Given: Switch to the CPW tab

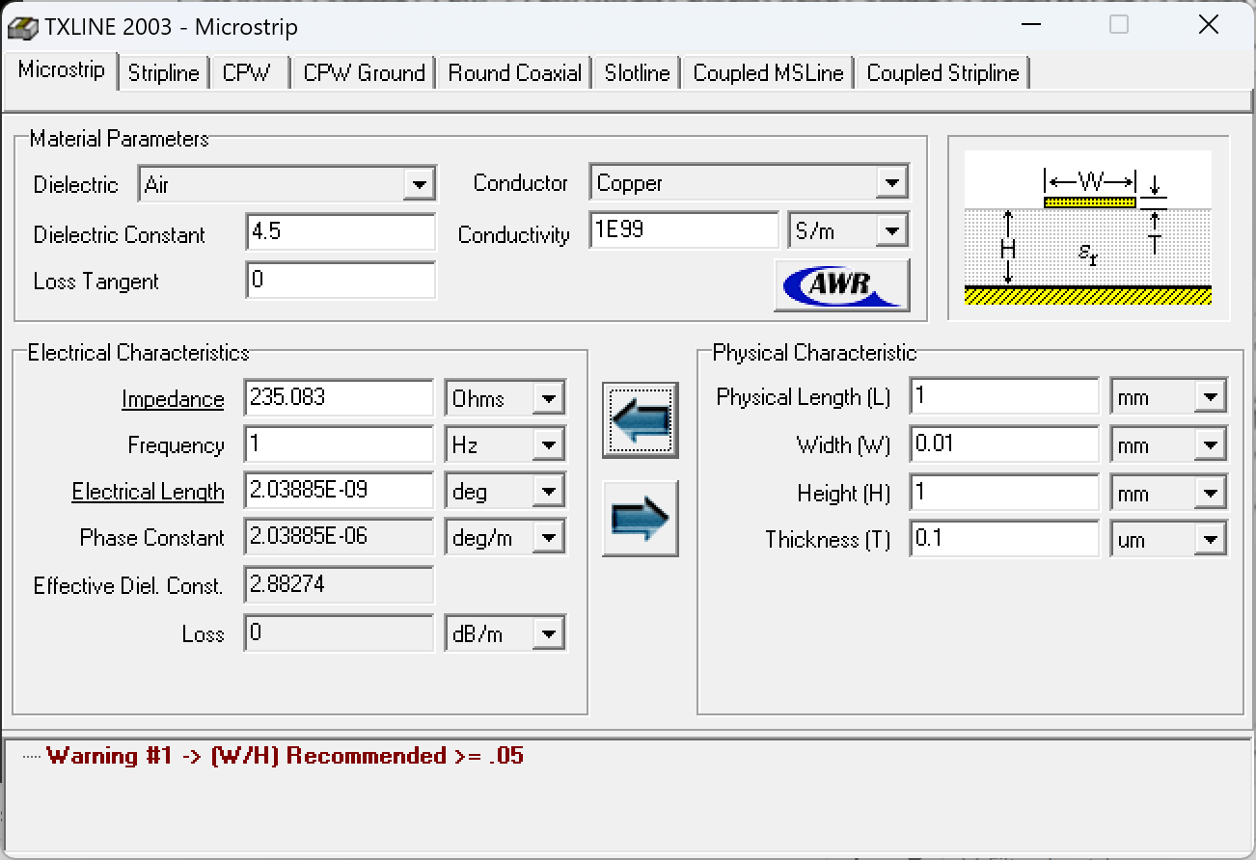Looking at the screenshot, I should (247, 73).
